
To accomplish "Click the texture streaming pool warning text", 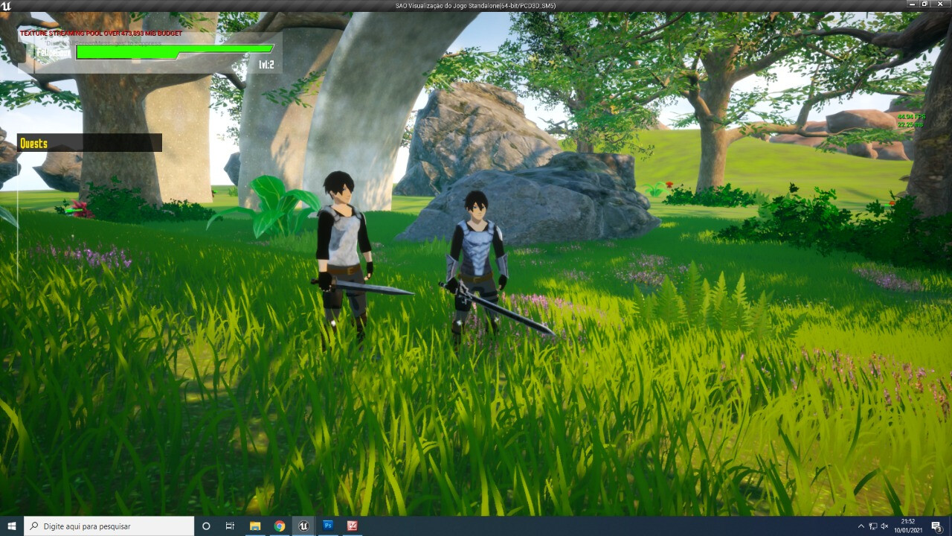I will point(102,34).
